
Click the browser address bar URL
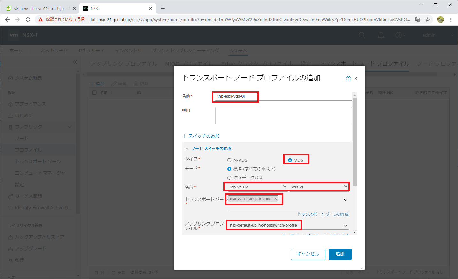250,20
